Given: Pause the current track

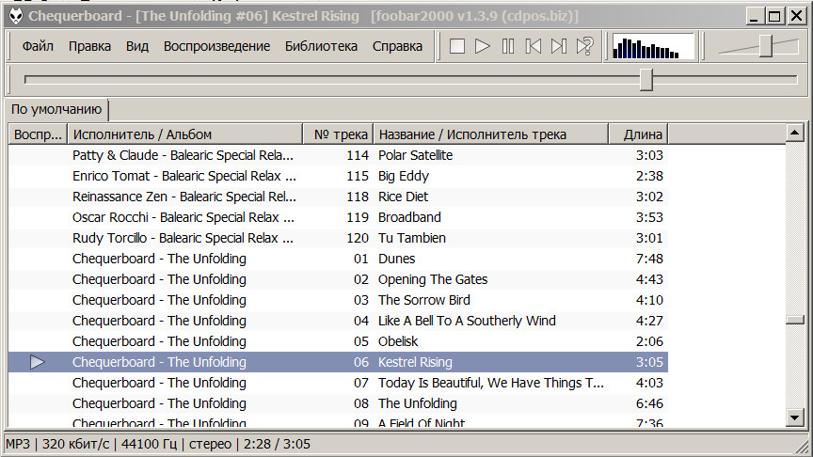Looking at the screenshot, I should [x=508, y=46].
